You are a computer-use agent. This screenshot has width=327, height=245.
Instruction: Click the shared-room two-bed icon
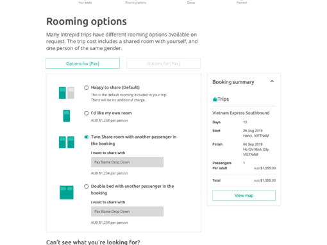[67, 93]
